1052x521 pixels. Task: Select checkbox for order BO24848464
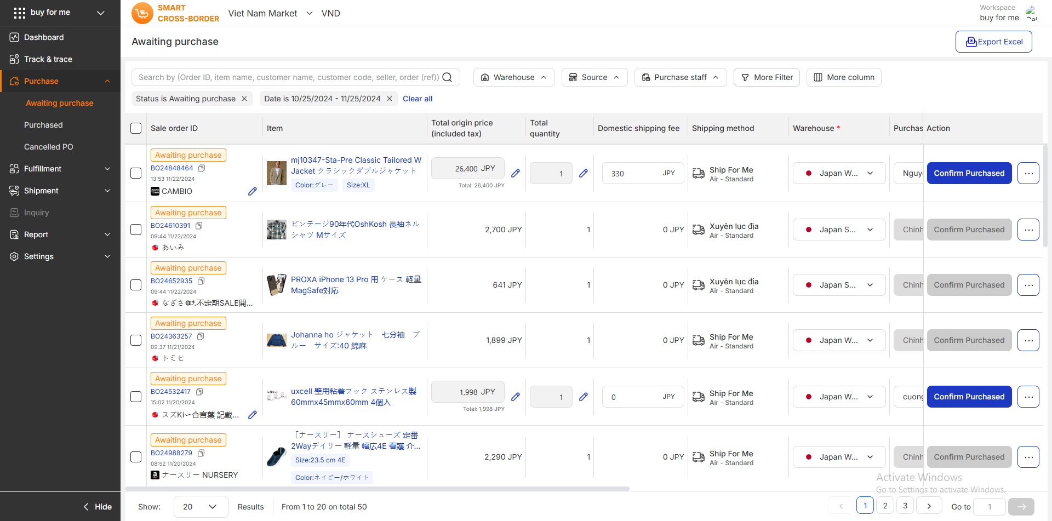coord(136,173)
